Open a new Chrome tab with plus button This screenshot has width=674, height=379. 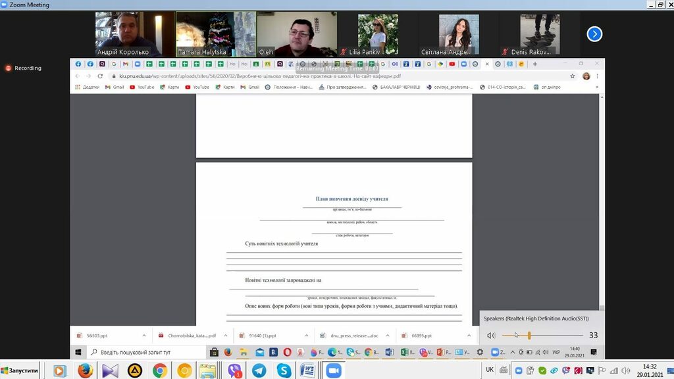535,64
